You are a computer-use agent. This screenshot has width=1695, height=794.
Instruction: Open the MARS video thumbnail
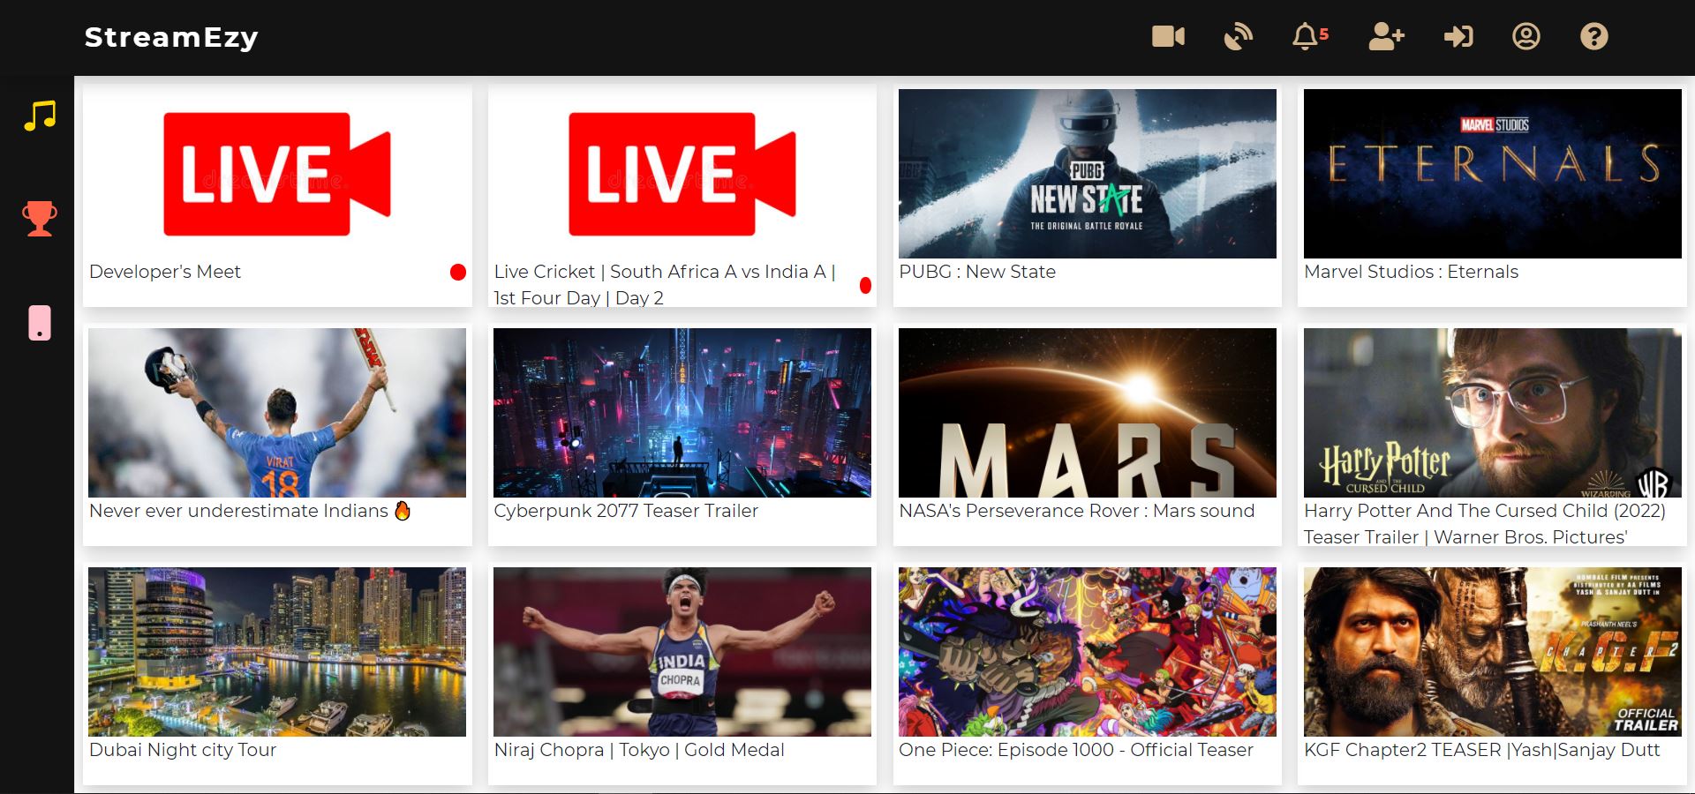[1088, 413]
